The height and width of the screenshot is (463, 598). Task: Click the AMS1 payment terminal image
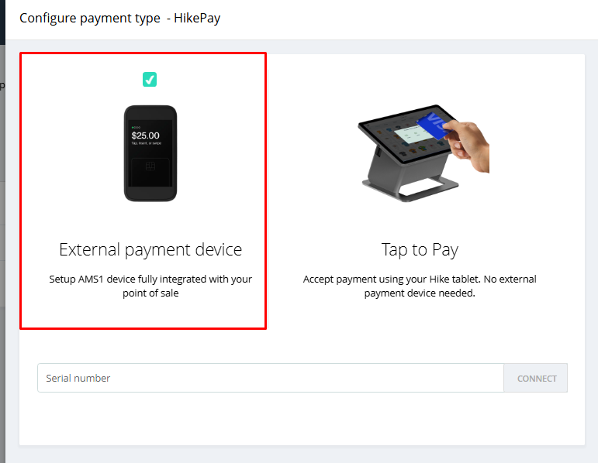pos(150,153)
